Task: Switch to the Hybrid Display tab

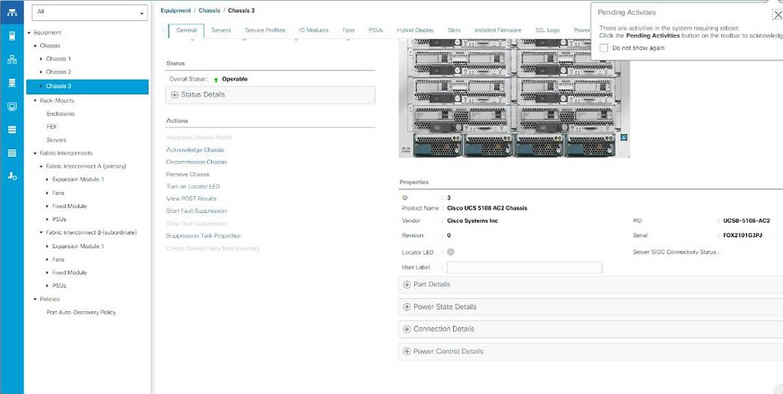Action: (x=415, y=30)
